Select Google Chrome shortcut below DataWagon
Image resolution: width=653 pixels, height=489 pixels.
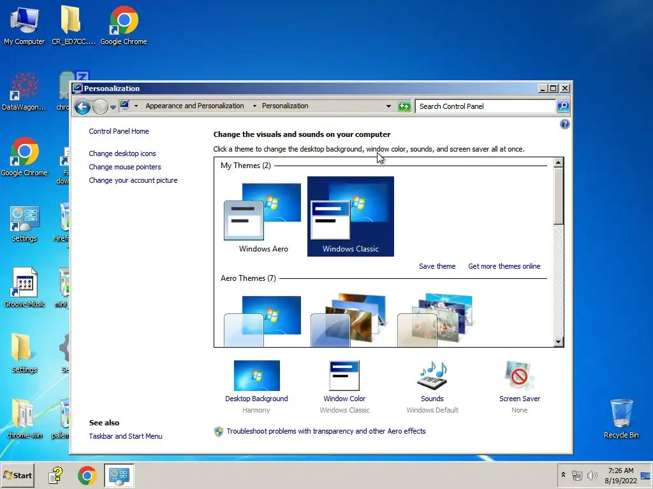[24, 157]
